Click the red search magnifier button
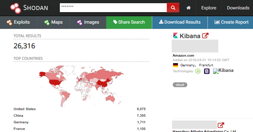 click(173, 8)
